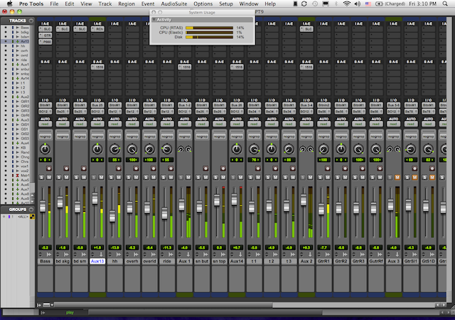Click the volume fader on the Aux 2 channel
The width and height of the screenshot is (455, 320).
304,200
